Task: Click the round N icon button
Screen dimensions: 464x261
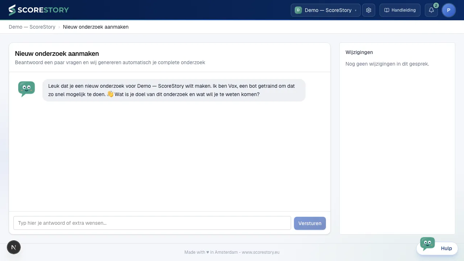Action: click(14, 247)
